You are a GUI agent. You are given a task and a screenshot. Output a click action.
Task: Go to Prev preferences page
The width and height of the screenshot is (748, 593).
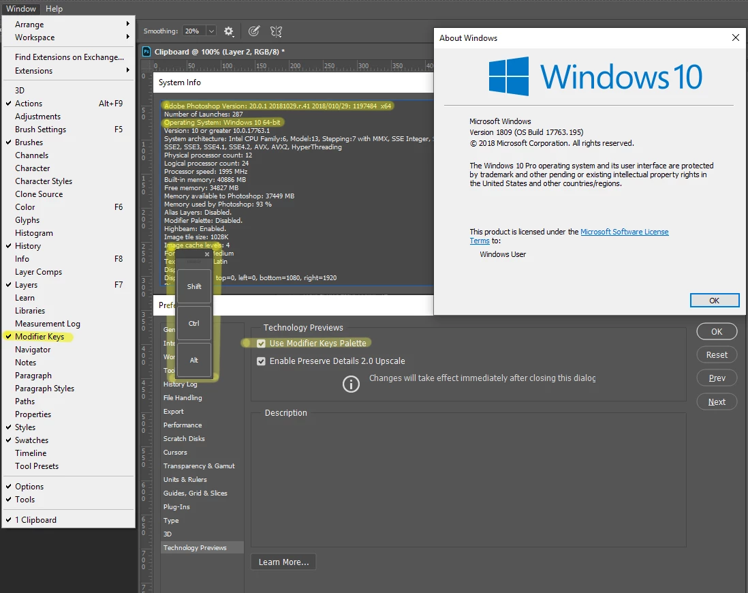coord(717,378)
